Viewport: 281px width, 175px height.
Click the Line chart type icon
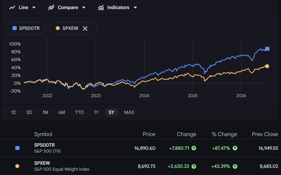[x=12, y=7]
